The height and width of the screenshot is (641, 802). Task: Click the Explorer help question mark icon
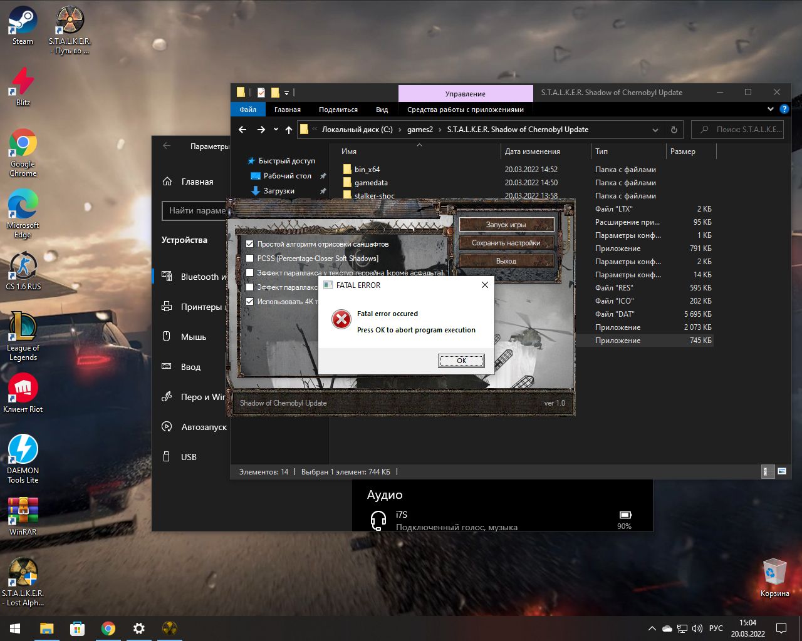click(784, 109)
